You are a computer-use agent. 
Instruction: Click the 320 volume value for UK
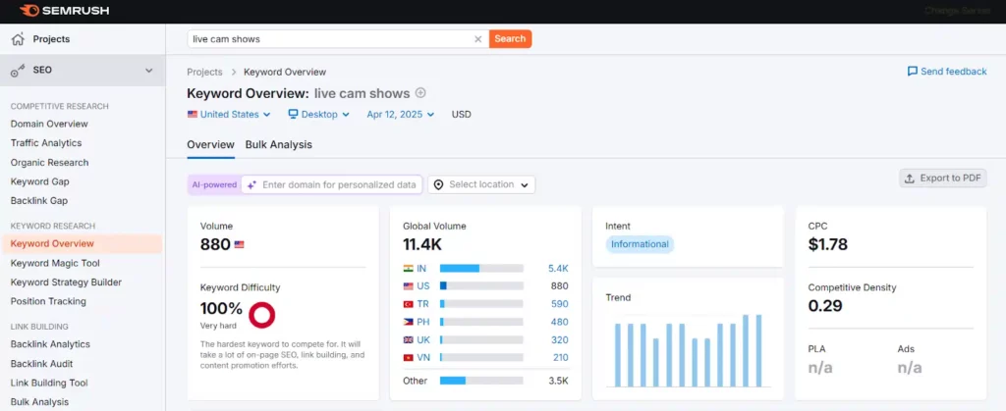click(x=559, y=340)
